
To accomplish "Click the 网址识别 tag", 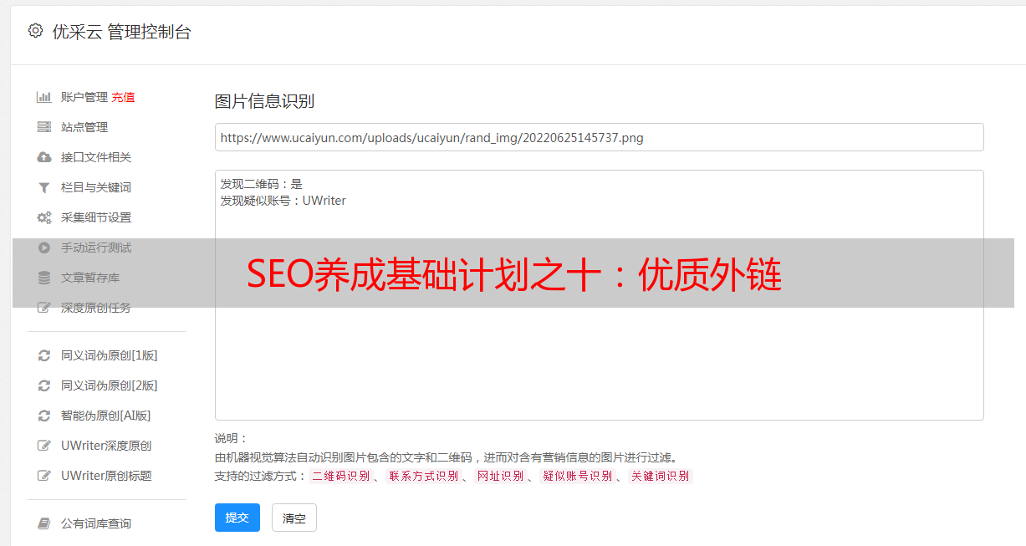I will (x=500, y=476).
